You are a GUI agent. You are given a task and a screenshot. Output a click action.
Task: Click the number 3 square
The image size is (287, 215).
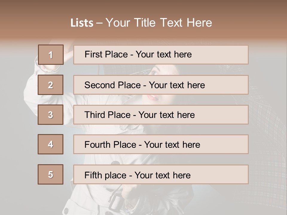coord(51,115)
